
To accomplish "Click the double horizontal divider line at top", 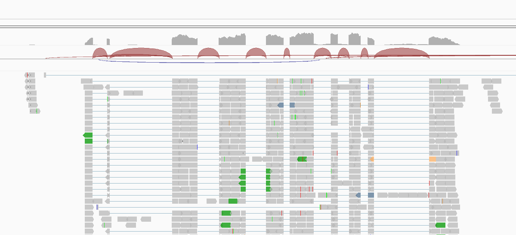I will point(258,27).
